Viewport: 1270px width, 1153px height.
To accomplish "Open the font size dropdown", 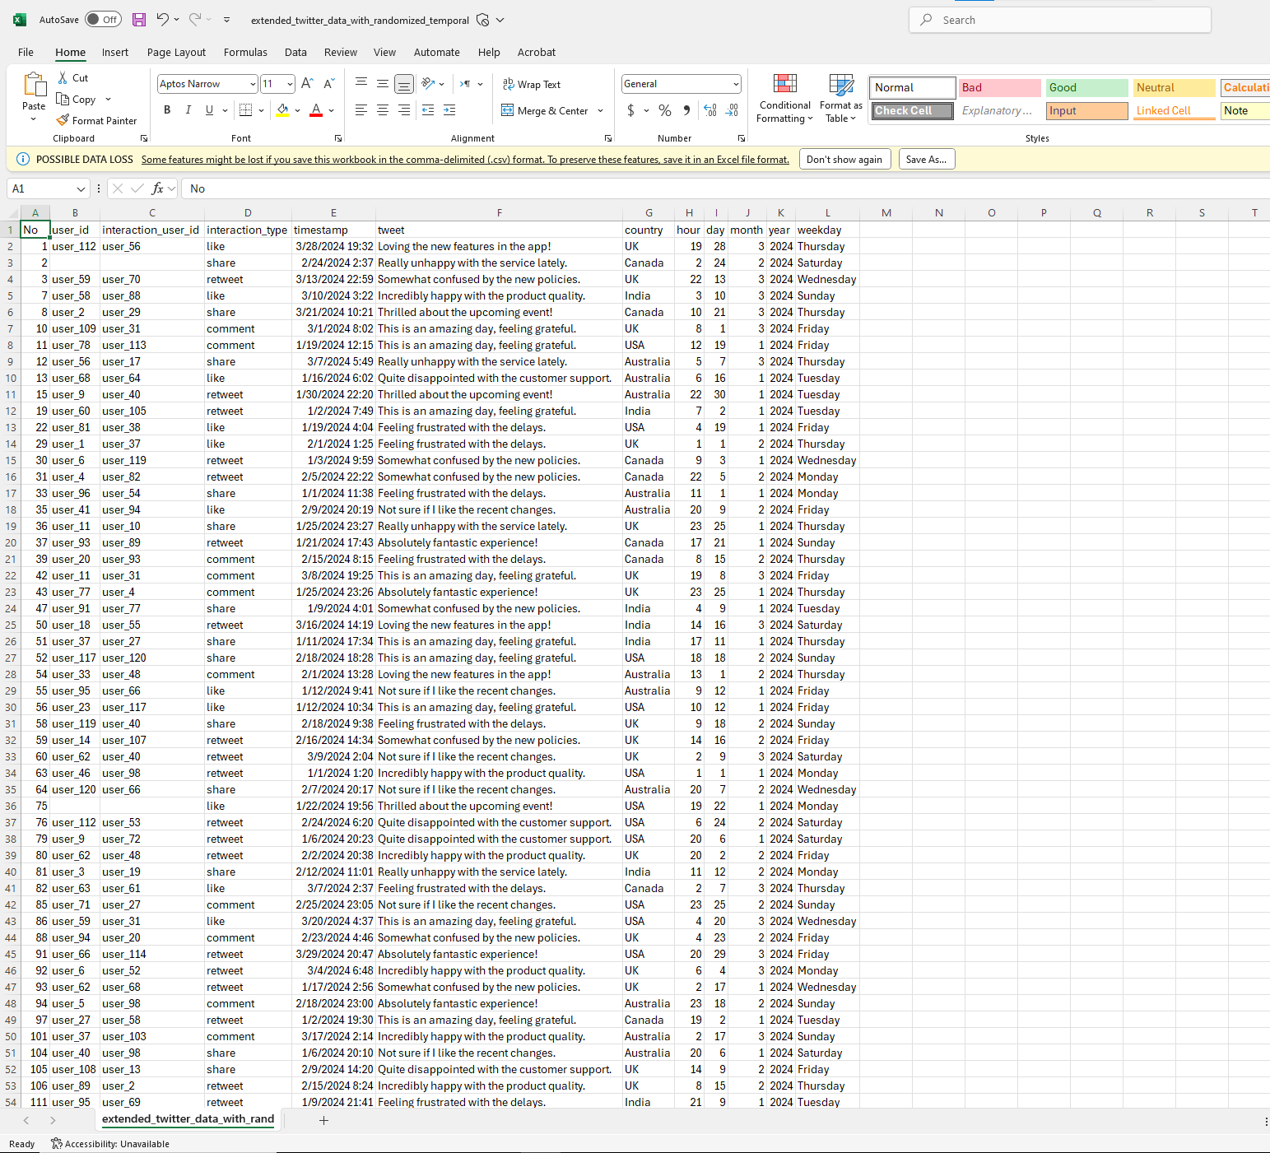I will point(290,84).
